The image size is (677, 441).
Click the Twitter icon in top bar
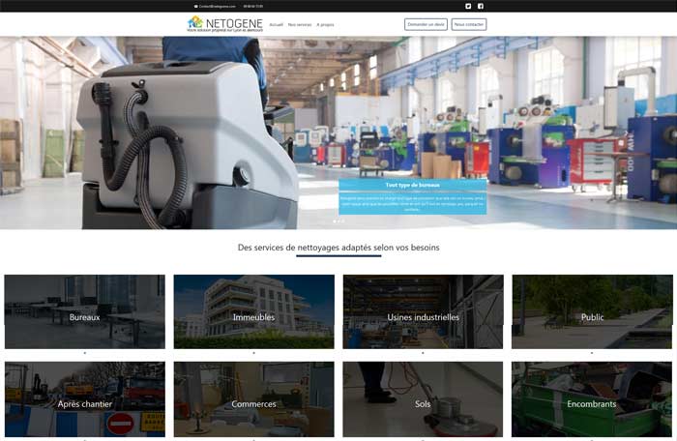point(468,6)
